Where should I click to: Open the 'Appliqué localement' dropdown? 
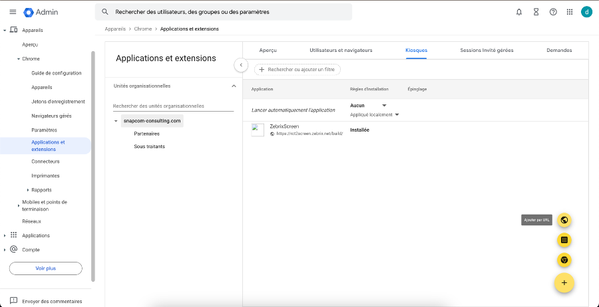point(397,115)
